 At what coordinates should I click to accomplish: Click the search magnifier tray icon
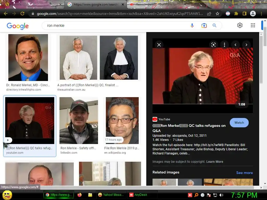pyautogui.click(x=196, y=195)
